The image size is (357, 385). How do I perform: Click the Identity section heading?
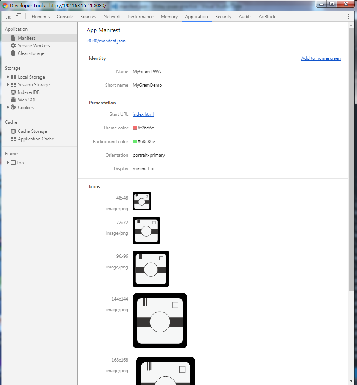pos(97,58)
